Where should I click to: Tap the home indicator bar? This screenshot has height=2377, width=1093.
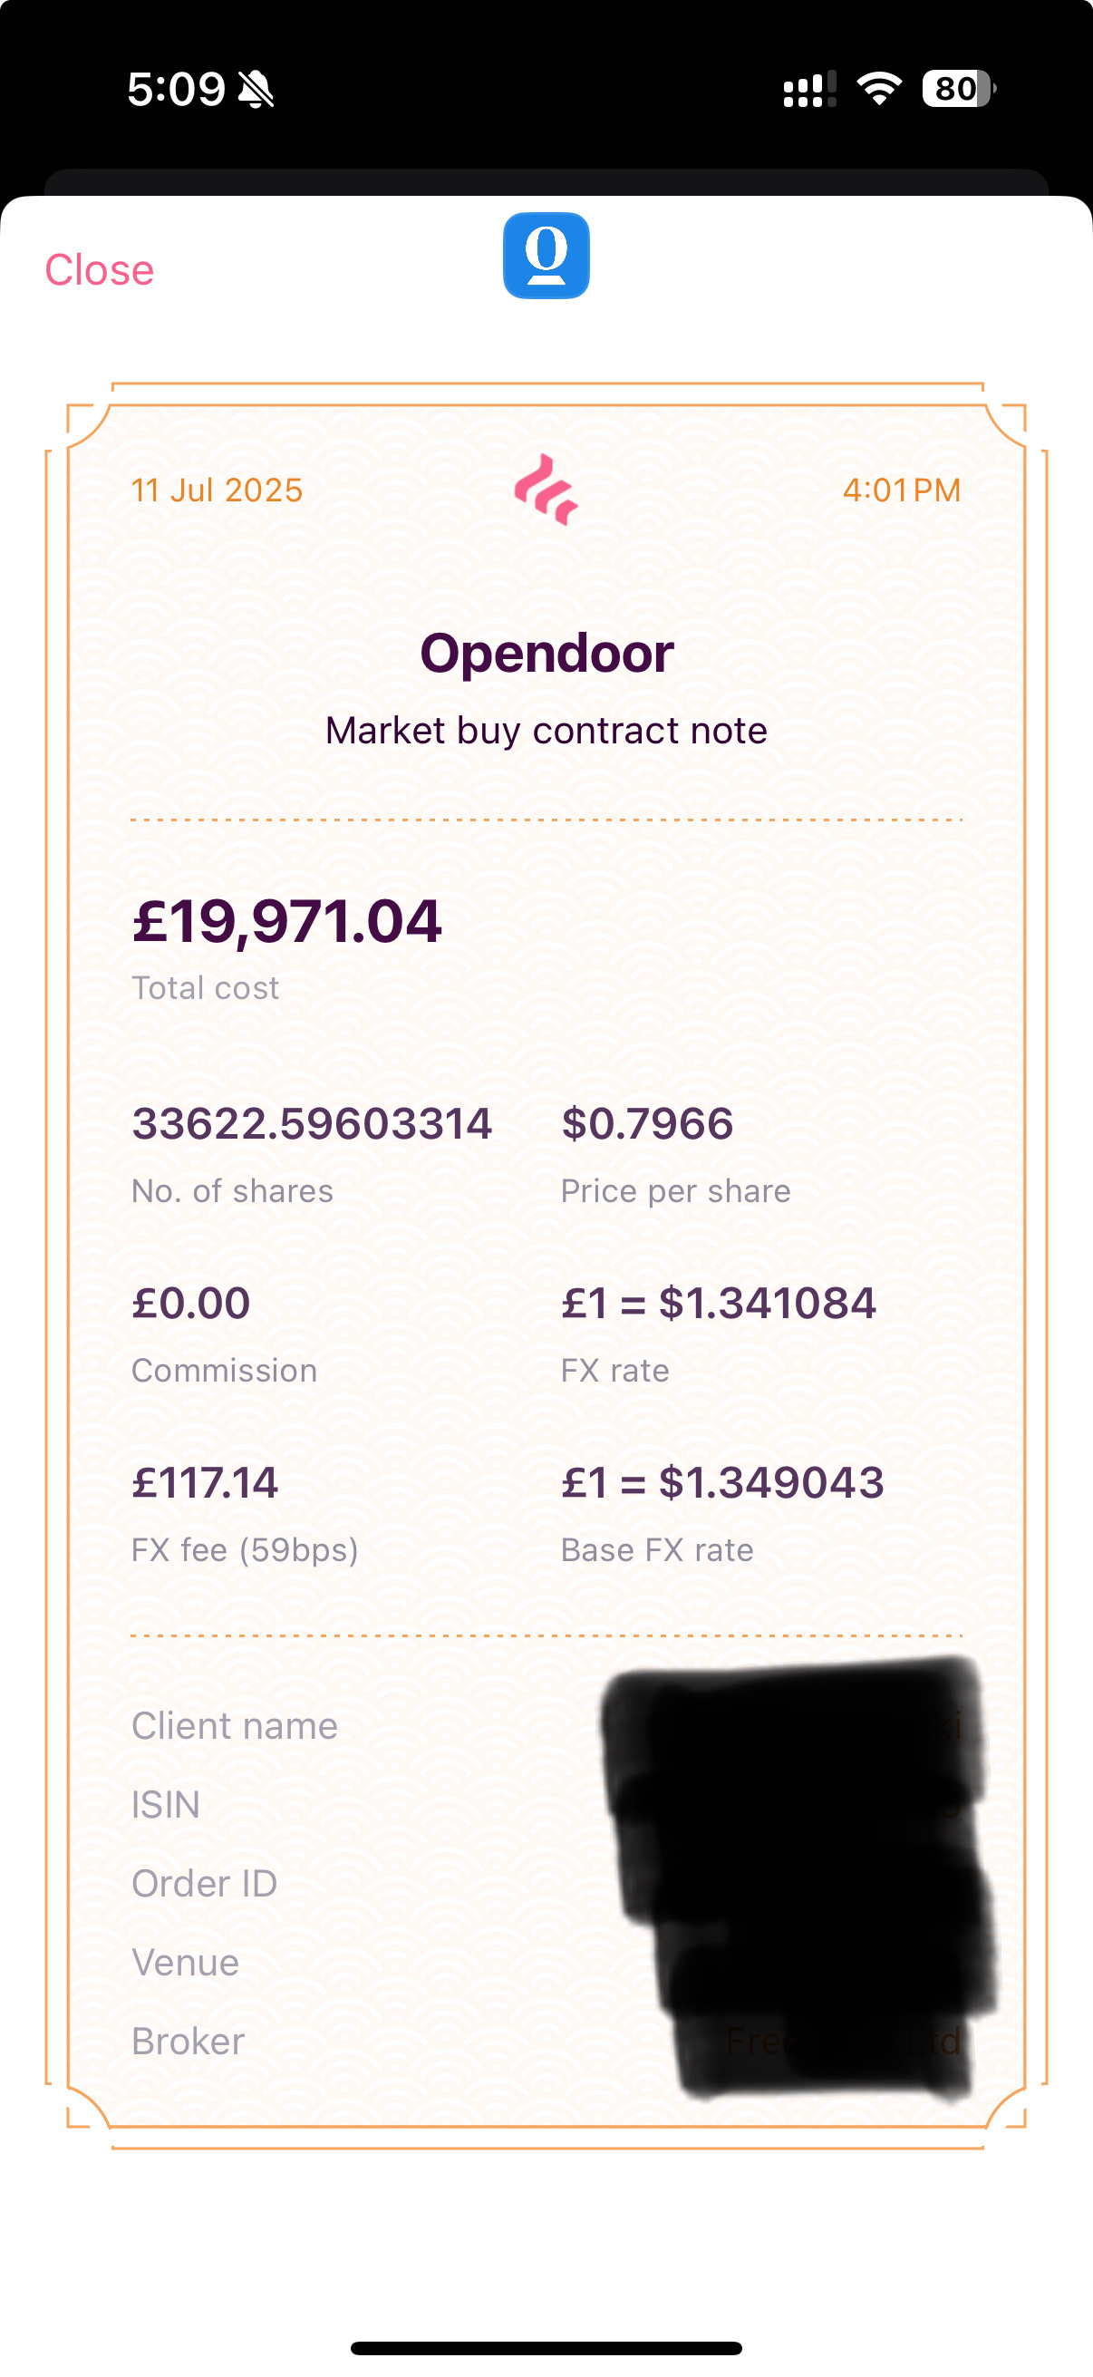(546, 2348)
